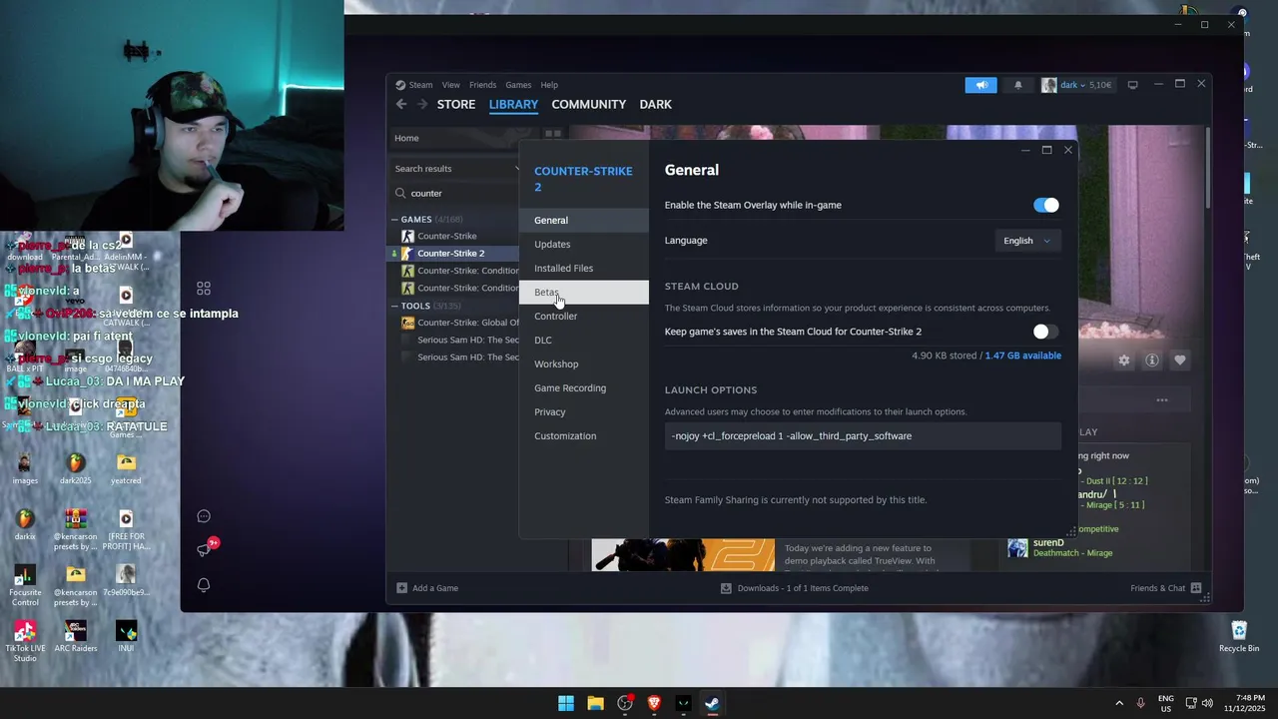Open the Game Recording section

(x=584, y=388)
